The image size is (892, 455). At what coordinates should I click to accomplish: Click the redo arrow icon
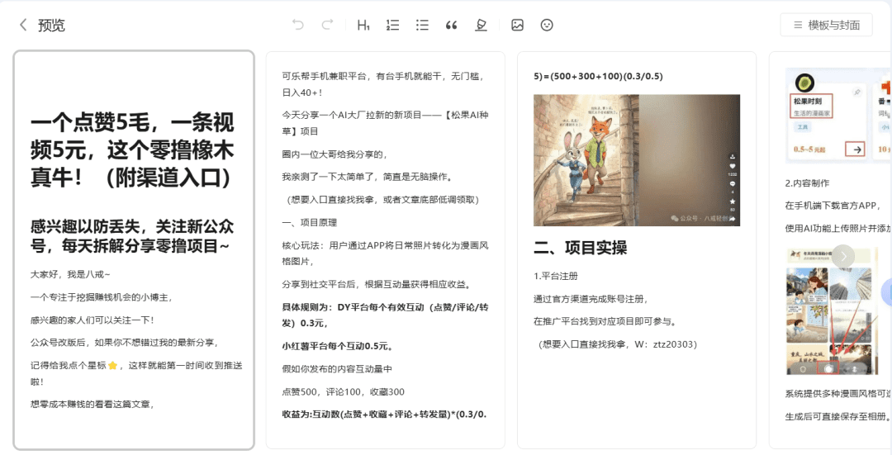(328, 25)
